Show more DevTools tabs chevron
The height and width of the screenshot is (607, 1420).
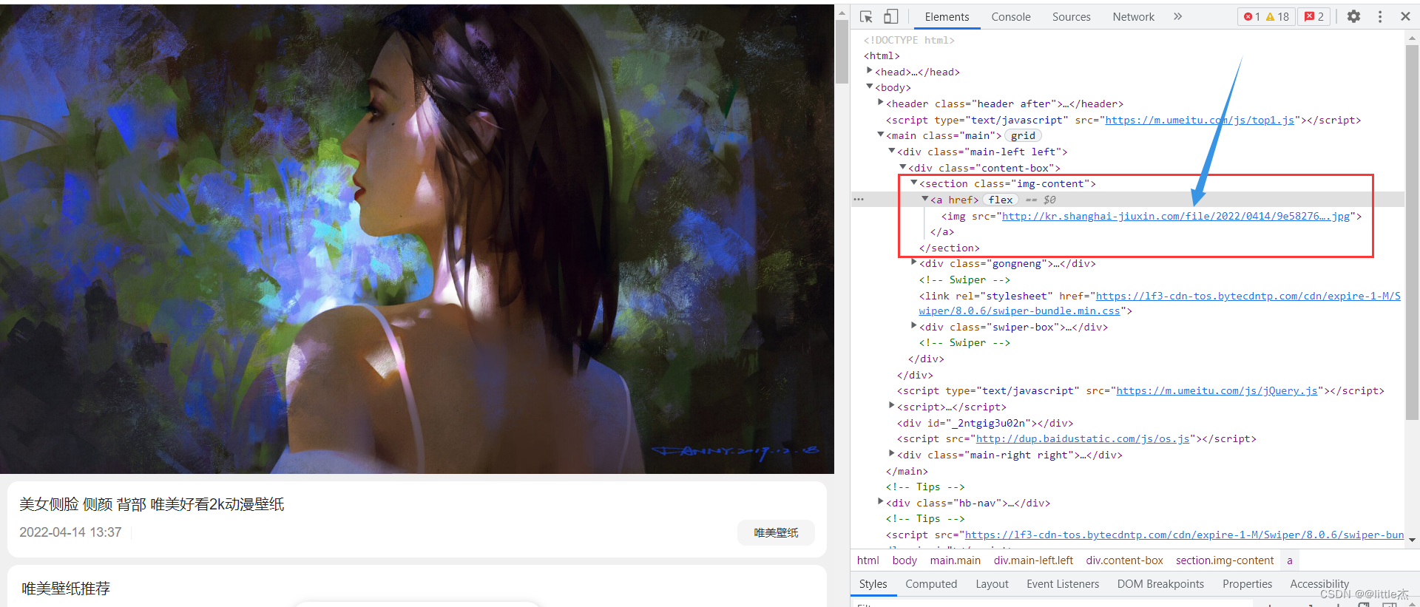click(x=1177, y=16)
